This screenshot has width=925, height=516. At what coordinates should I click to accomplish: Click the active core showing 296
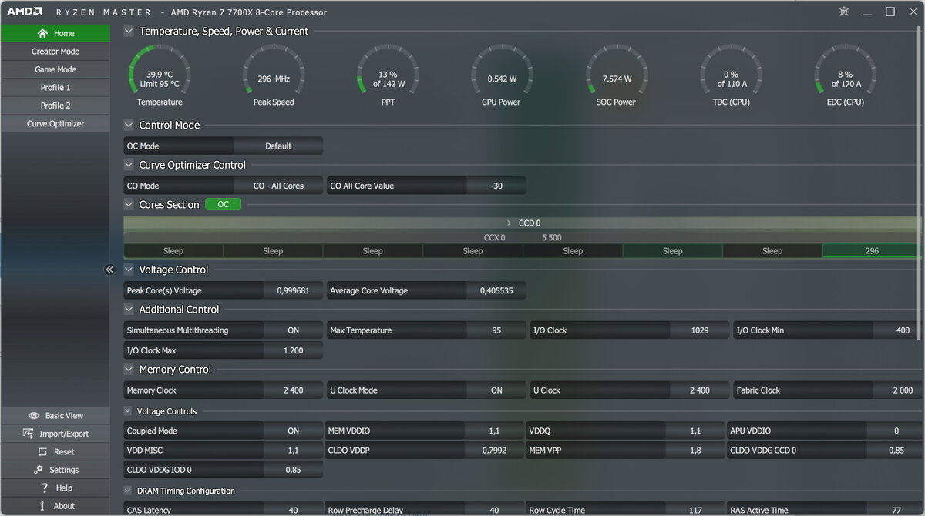[872, 250]
